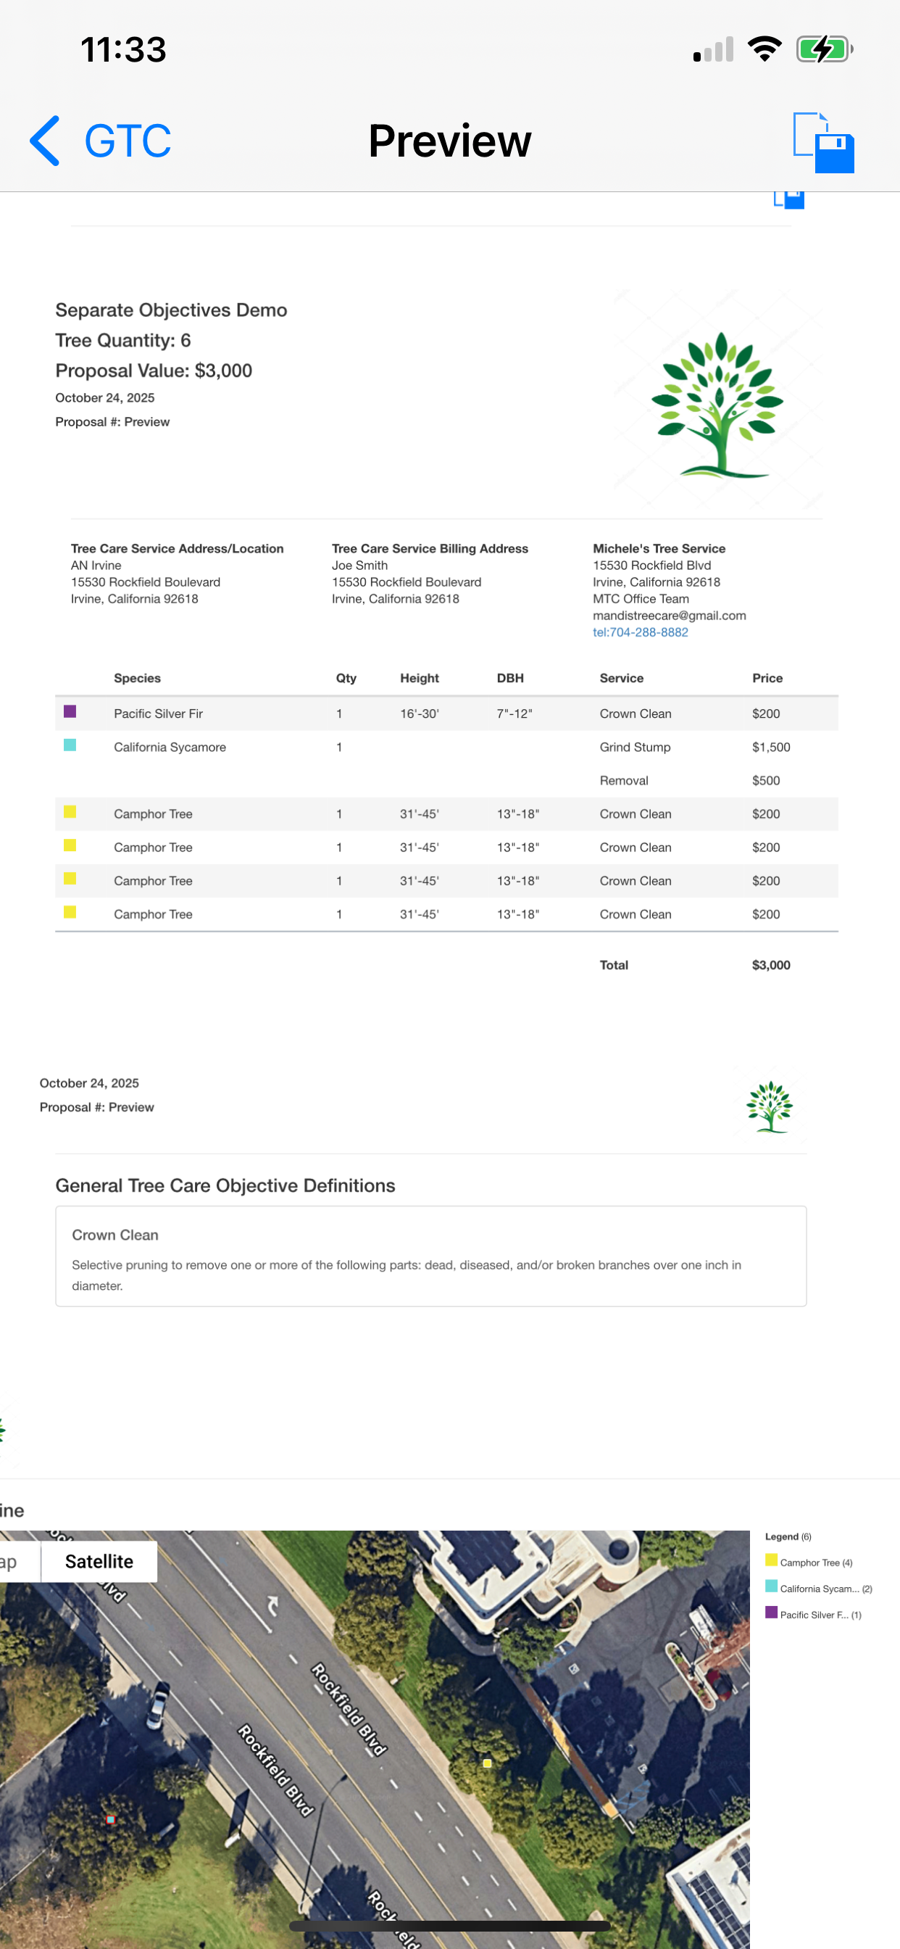
Task: Select cyan California Sycamore legend swatch
Action: 771,1586
